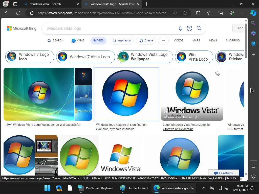Viewport: 259px width, 194px height.
Task: Switch to the CHAT tab
Action: pos(78,41)
